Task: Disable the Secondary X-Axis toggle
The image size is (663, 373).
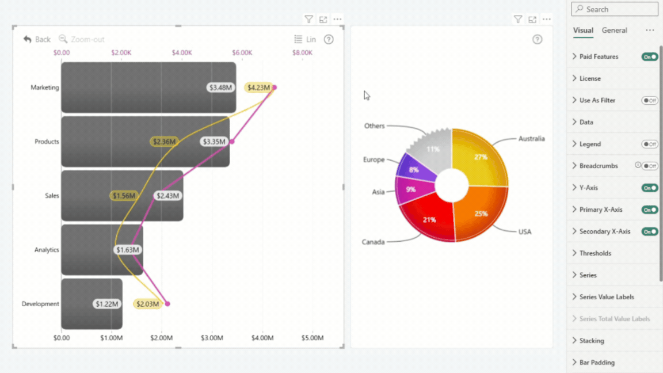Action: point(649,231)
